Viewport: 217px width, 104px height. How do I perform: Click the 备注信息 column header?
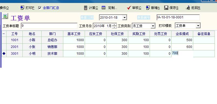(x=204, y=34)
